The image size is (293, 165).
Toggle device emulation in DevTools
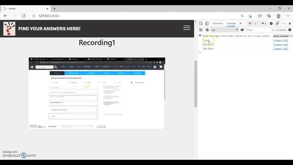click(x=207, y=23)
